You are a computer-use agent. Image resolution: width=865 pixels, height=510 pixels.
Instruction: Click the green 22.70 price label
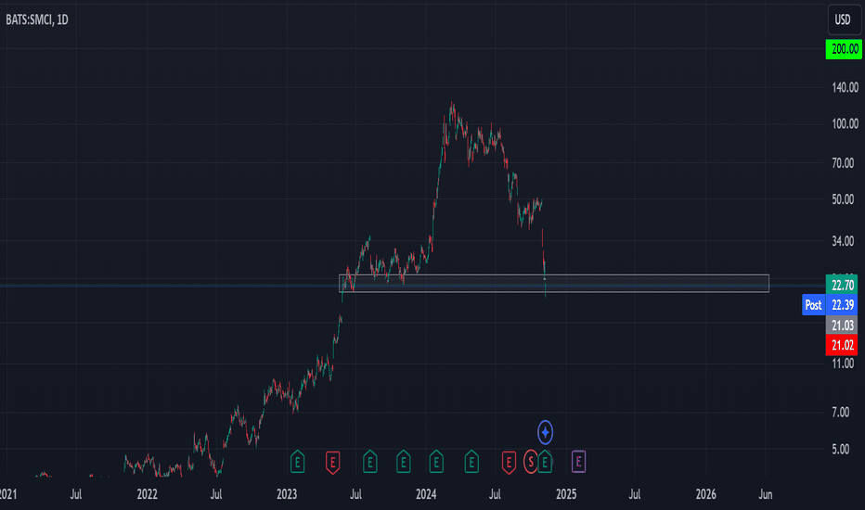pyautogui.click(x=842, y=285)
